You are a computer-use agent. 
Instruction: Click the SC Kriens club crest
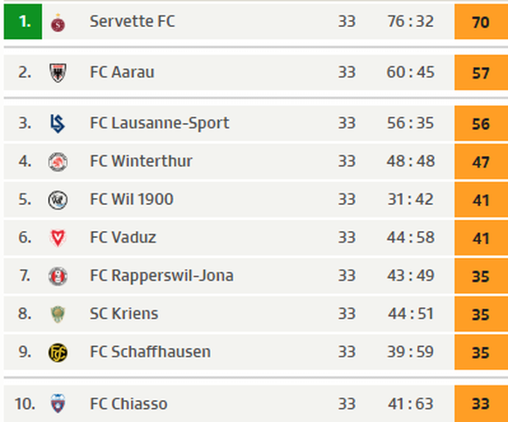coord(58,314)
